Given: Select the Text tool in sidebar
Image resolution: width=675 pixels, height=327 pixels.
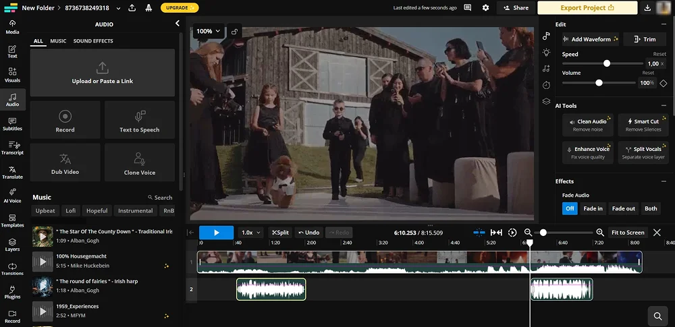Looking at the screenshot, I should (x=12, y=51).
